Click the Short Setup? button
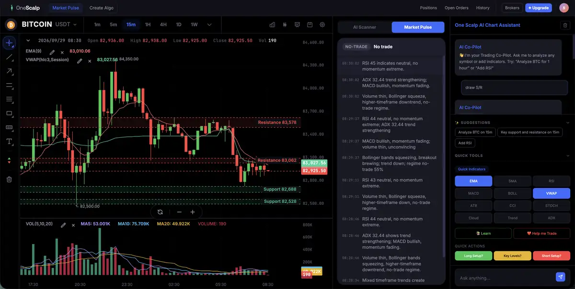Screen dimensions: 575x289 coord(551,256)
